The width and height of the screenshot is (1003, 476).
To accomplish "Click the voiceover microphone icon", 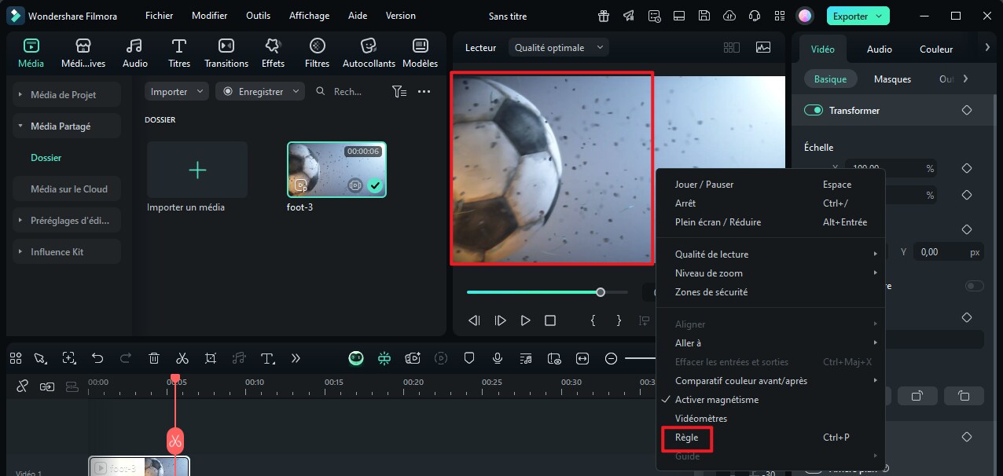I will pyautogui.click(x=498, y=358).
